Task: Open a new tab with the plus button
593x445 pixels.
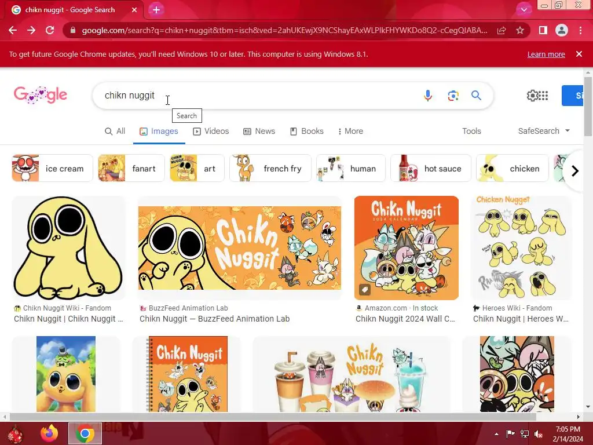Action: tap(156, 10)
